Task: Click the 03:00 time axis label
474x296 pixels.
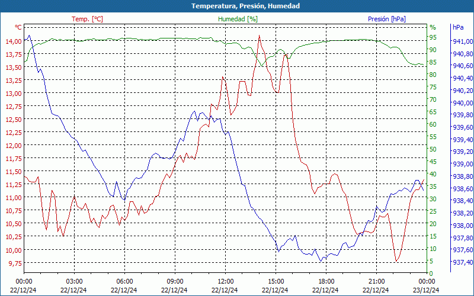Action: [x=73, y=281]
